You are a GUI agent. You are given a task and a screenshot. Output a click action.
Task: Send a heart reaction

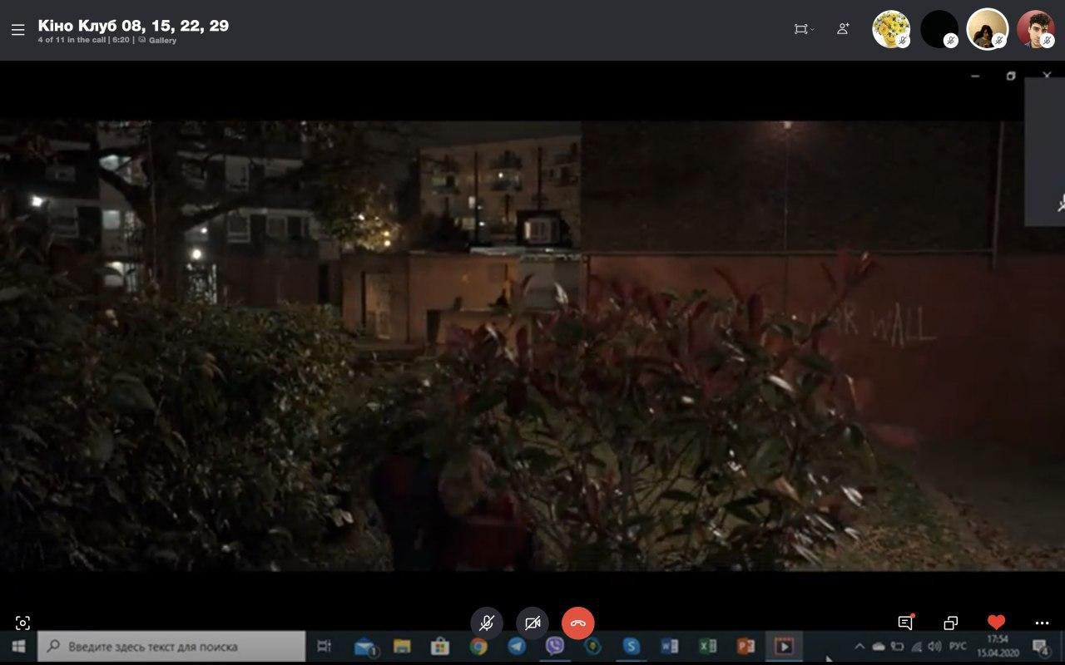(996, 622)
